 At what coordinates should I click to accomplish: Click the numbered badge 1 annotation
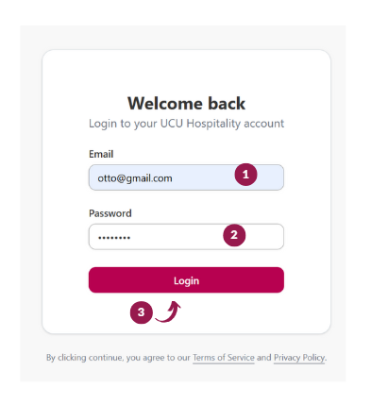point(245,175)
